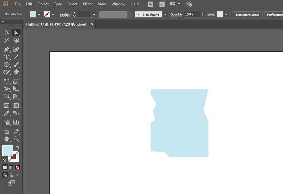Open the Object menu
Image resolution: width=283 pixels, height=194 pixels.
43,4
